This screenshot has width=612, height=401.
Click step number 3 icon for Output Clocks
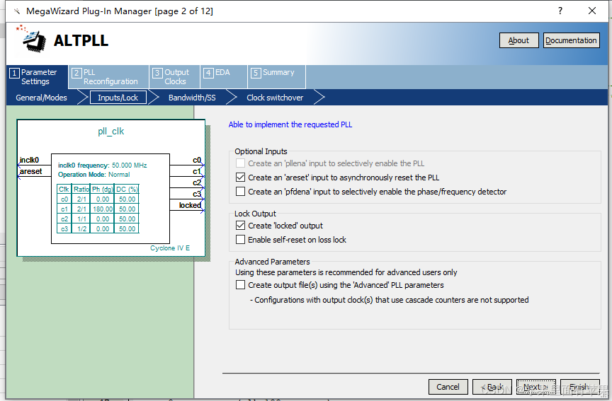point(157,73)
